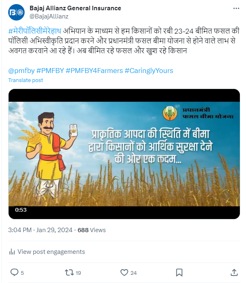The image size is (246, 283).
Task: Repost using the retweet arrows icon
Action: pyautogui.click(x=69, y=272)
